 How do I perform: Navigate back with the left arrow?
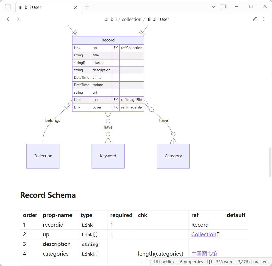(9, 19)
